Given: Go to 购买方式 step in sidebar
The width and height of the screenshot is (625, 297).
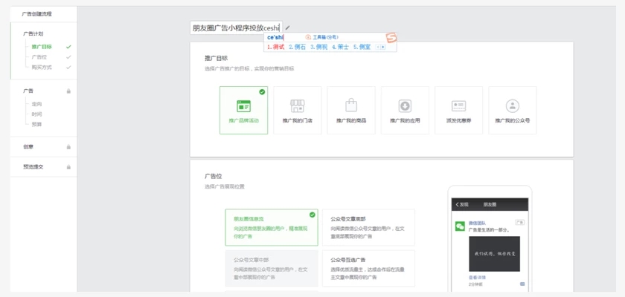Looking at the screenshot, I should click(x=42, y=68).
